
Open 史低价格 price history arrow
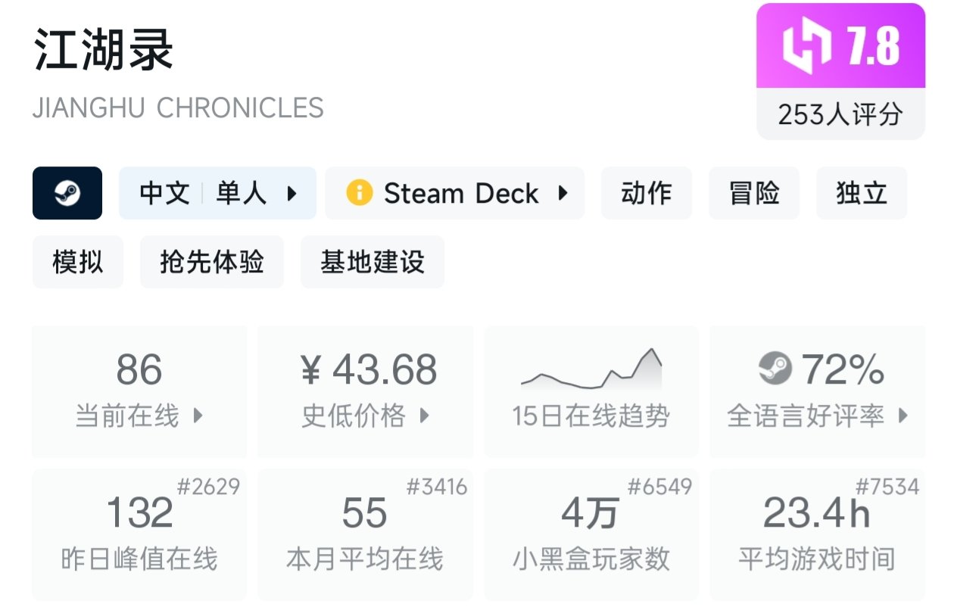coord(424,415)
